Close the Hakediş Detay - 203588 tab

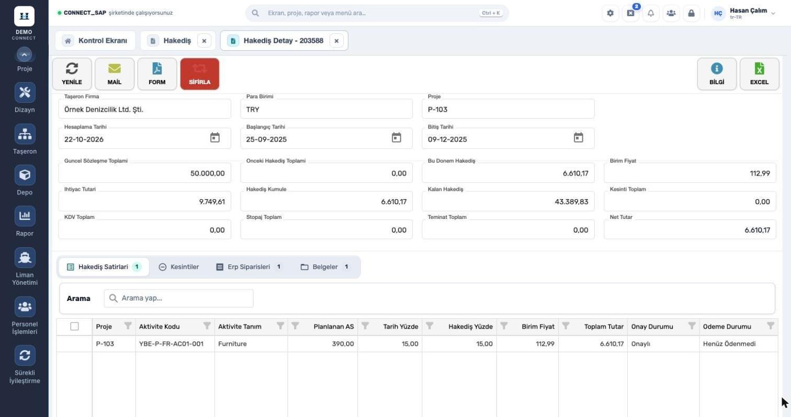pyautogui.click(x=336, y=41)
